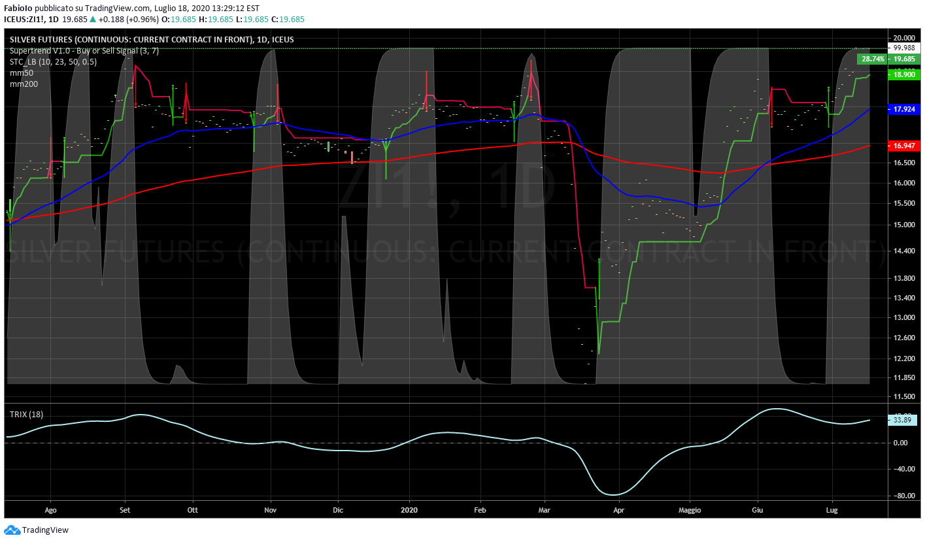
Task: Click the TRIX (18) pane label
Action: (26, 415)
